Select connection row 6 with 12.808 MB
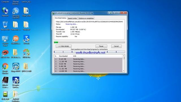 (x=88, y=71)
